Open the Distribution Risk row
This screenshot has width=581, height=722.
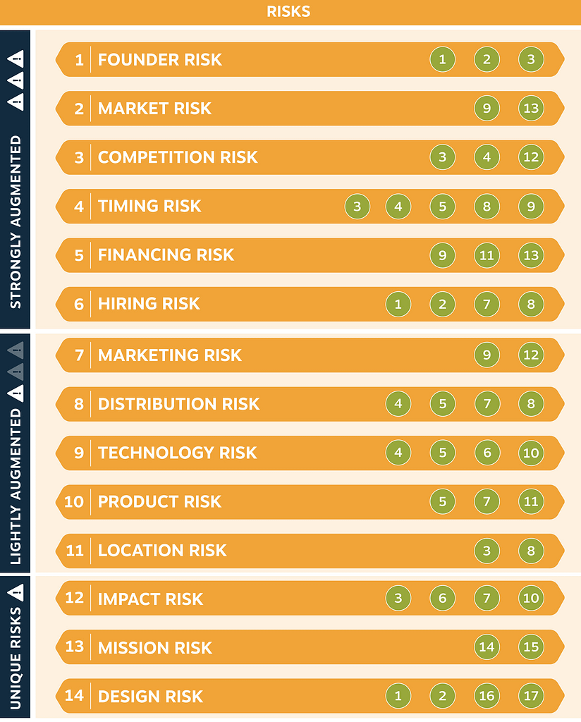[x=310, y=404]
